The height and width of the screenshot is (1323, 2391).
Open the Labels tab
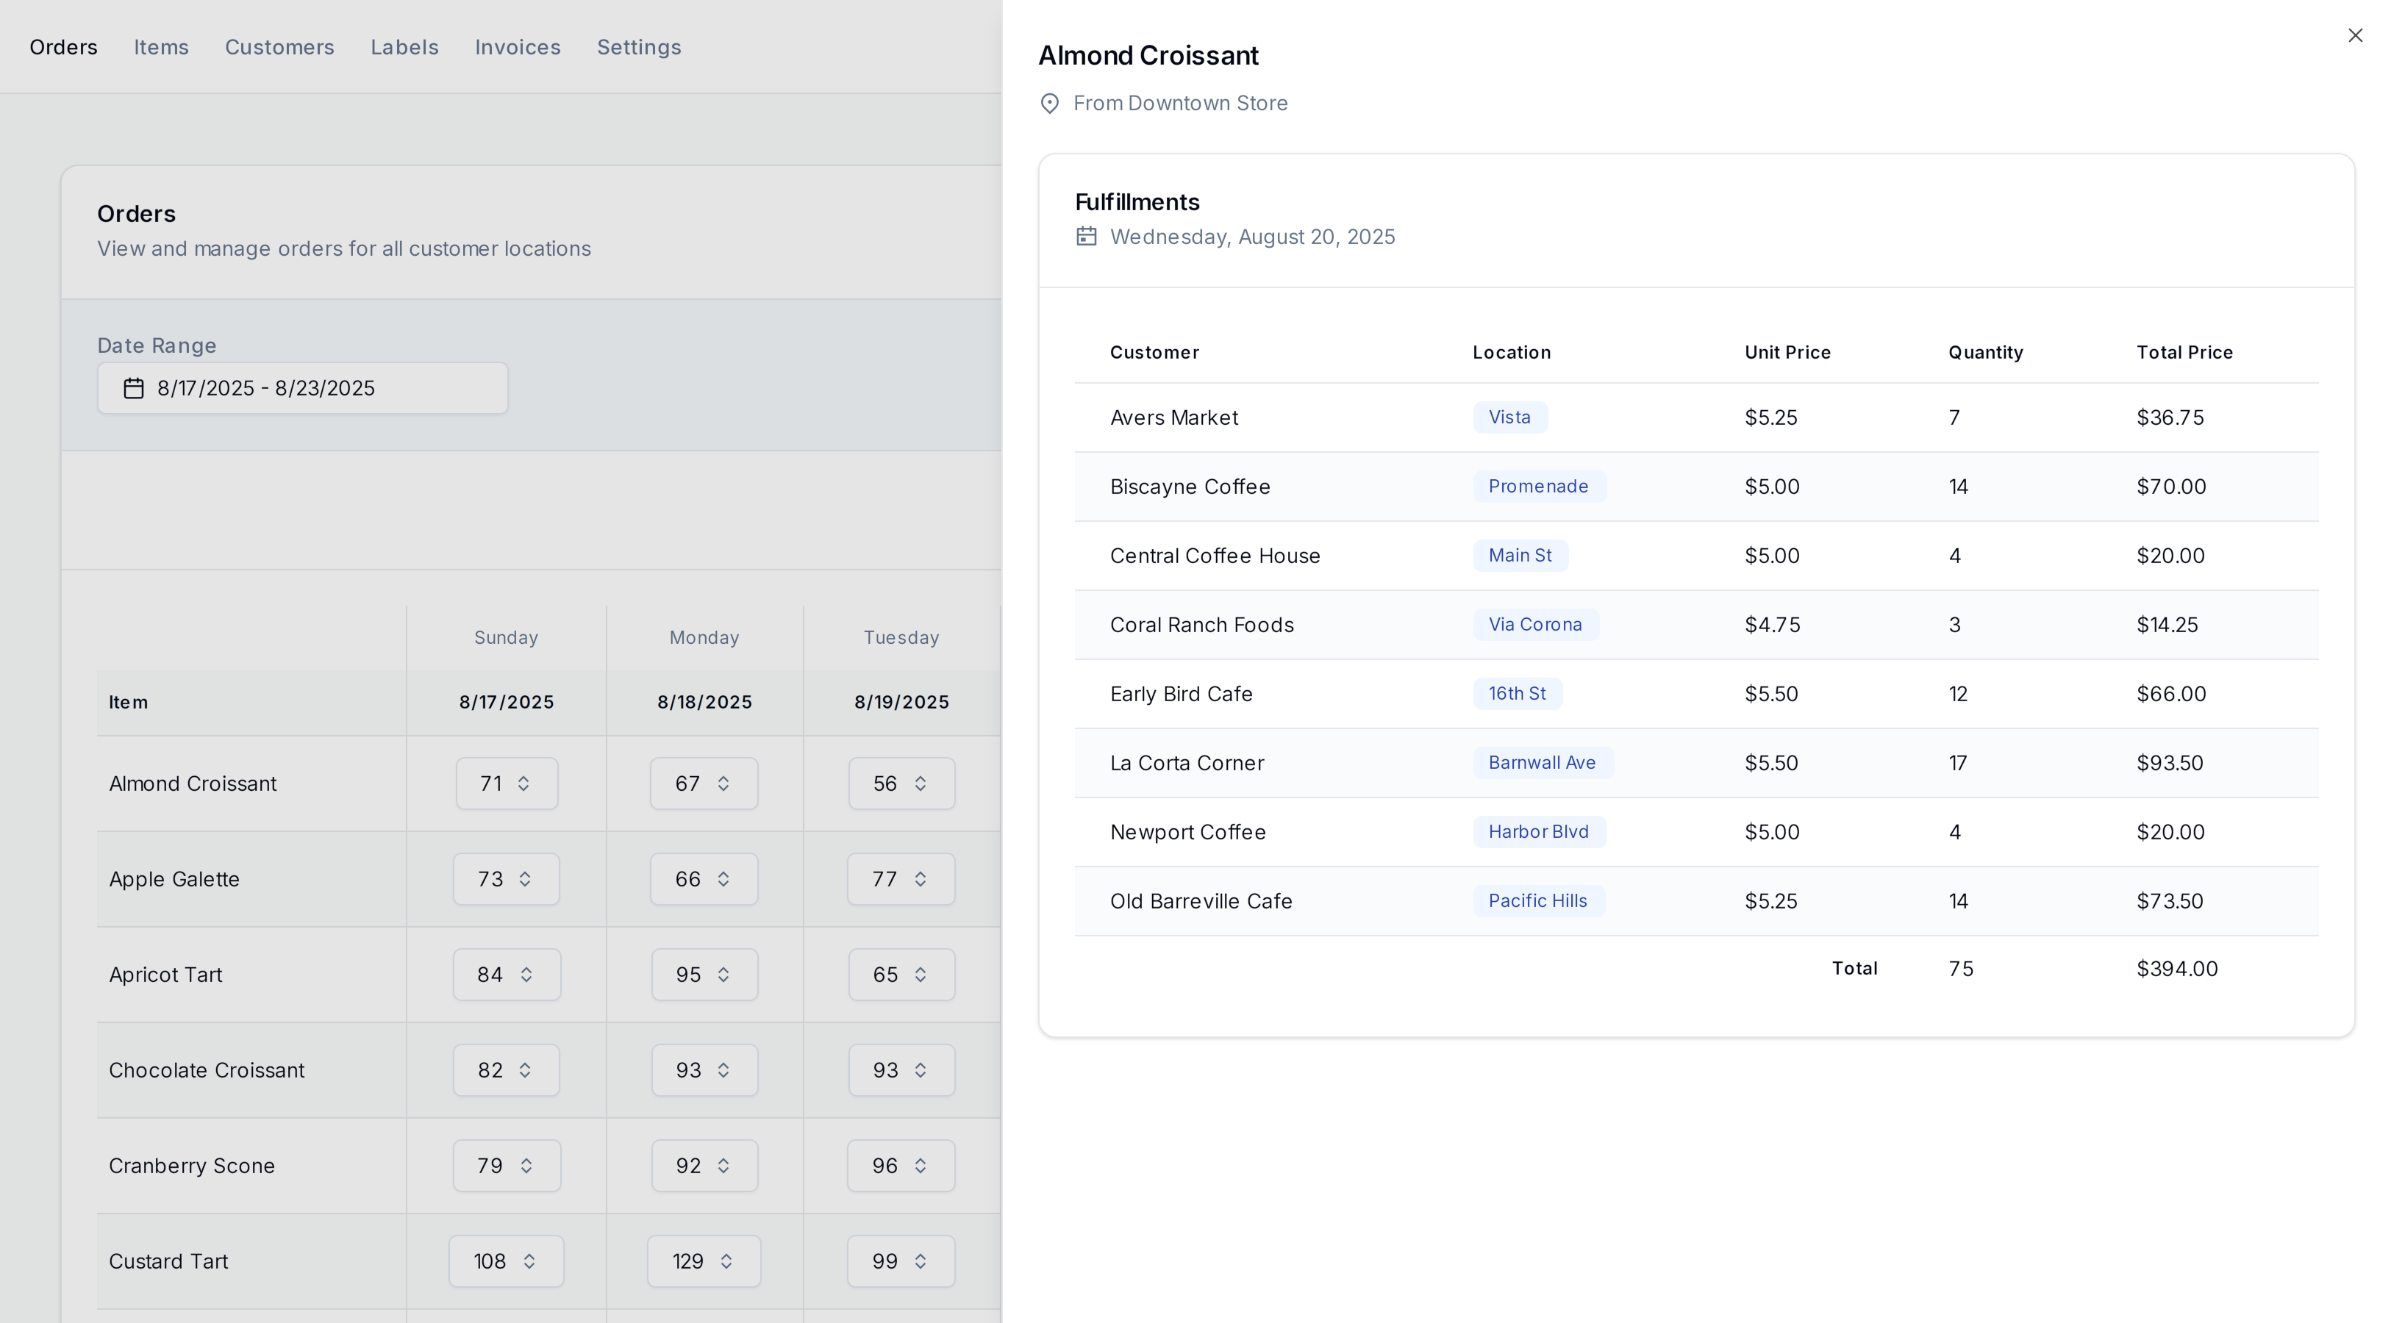tap(404, 46)
